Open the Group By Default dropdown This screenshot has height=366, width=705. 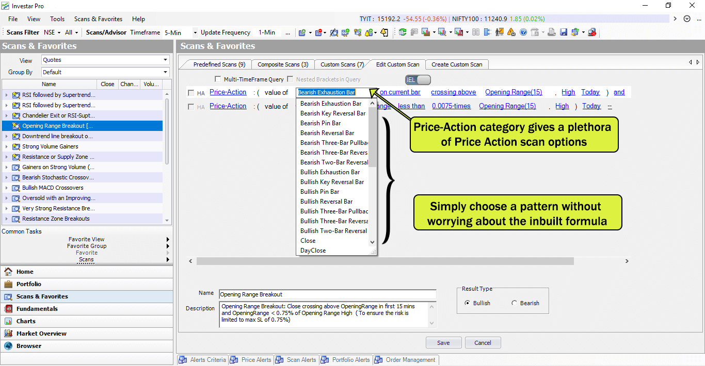105,72
